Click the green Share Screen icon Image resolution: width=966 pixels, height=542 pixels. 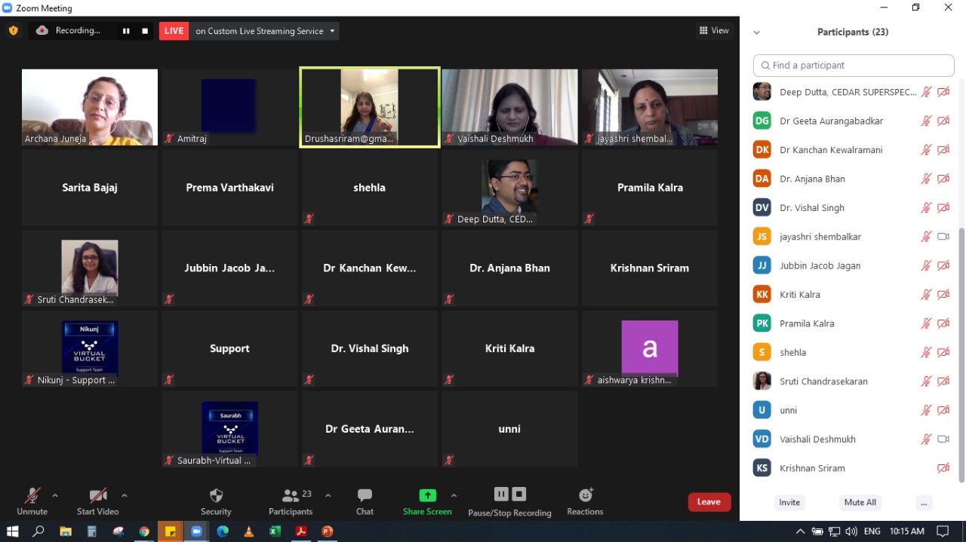pos(427,495)
